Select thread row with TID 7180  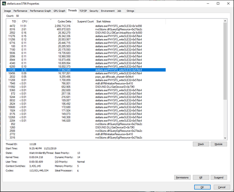(x=86, y=50)
